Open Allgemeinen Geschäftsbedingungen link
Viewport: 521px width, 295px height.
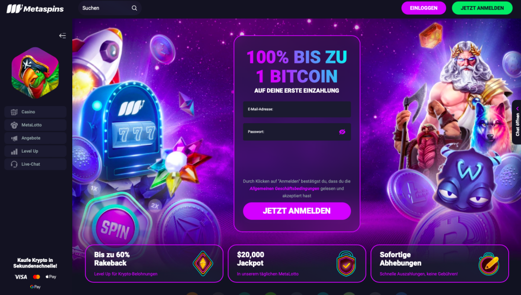284,188
